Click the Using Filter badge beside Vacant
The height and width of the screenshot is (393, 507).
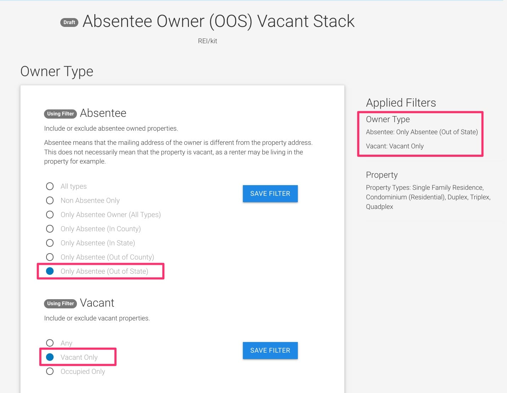tap(60, 303)
